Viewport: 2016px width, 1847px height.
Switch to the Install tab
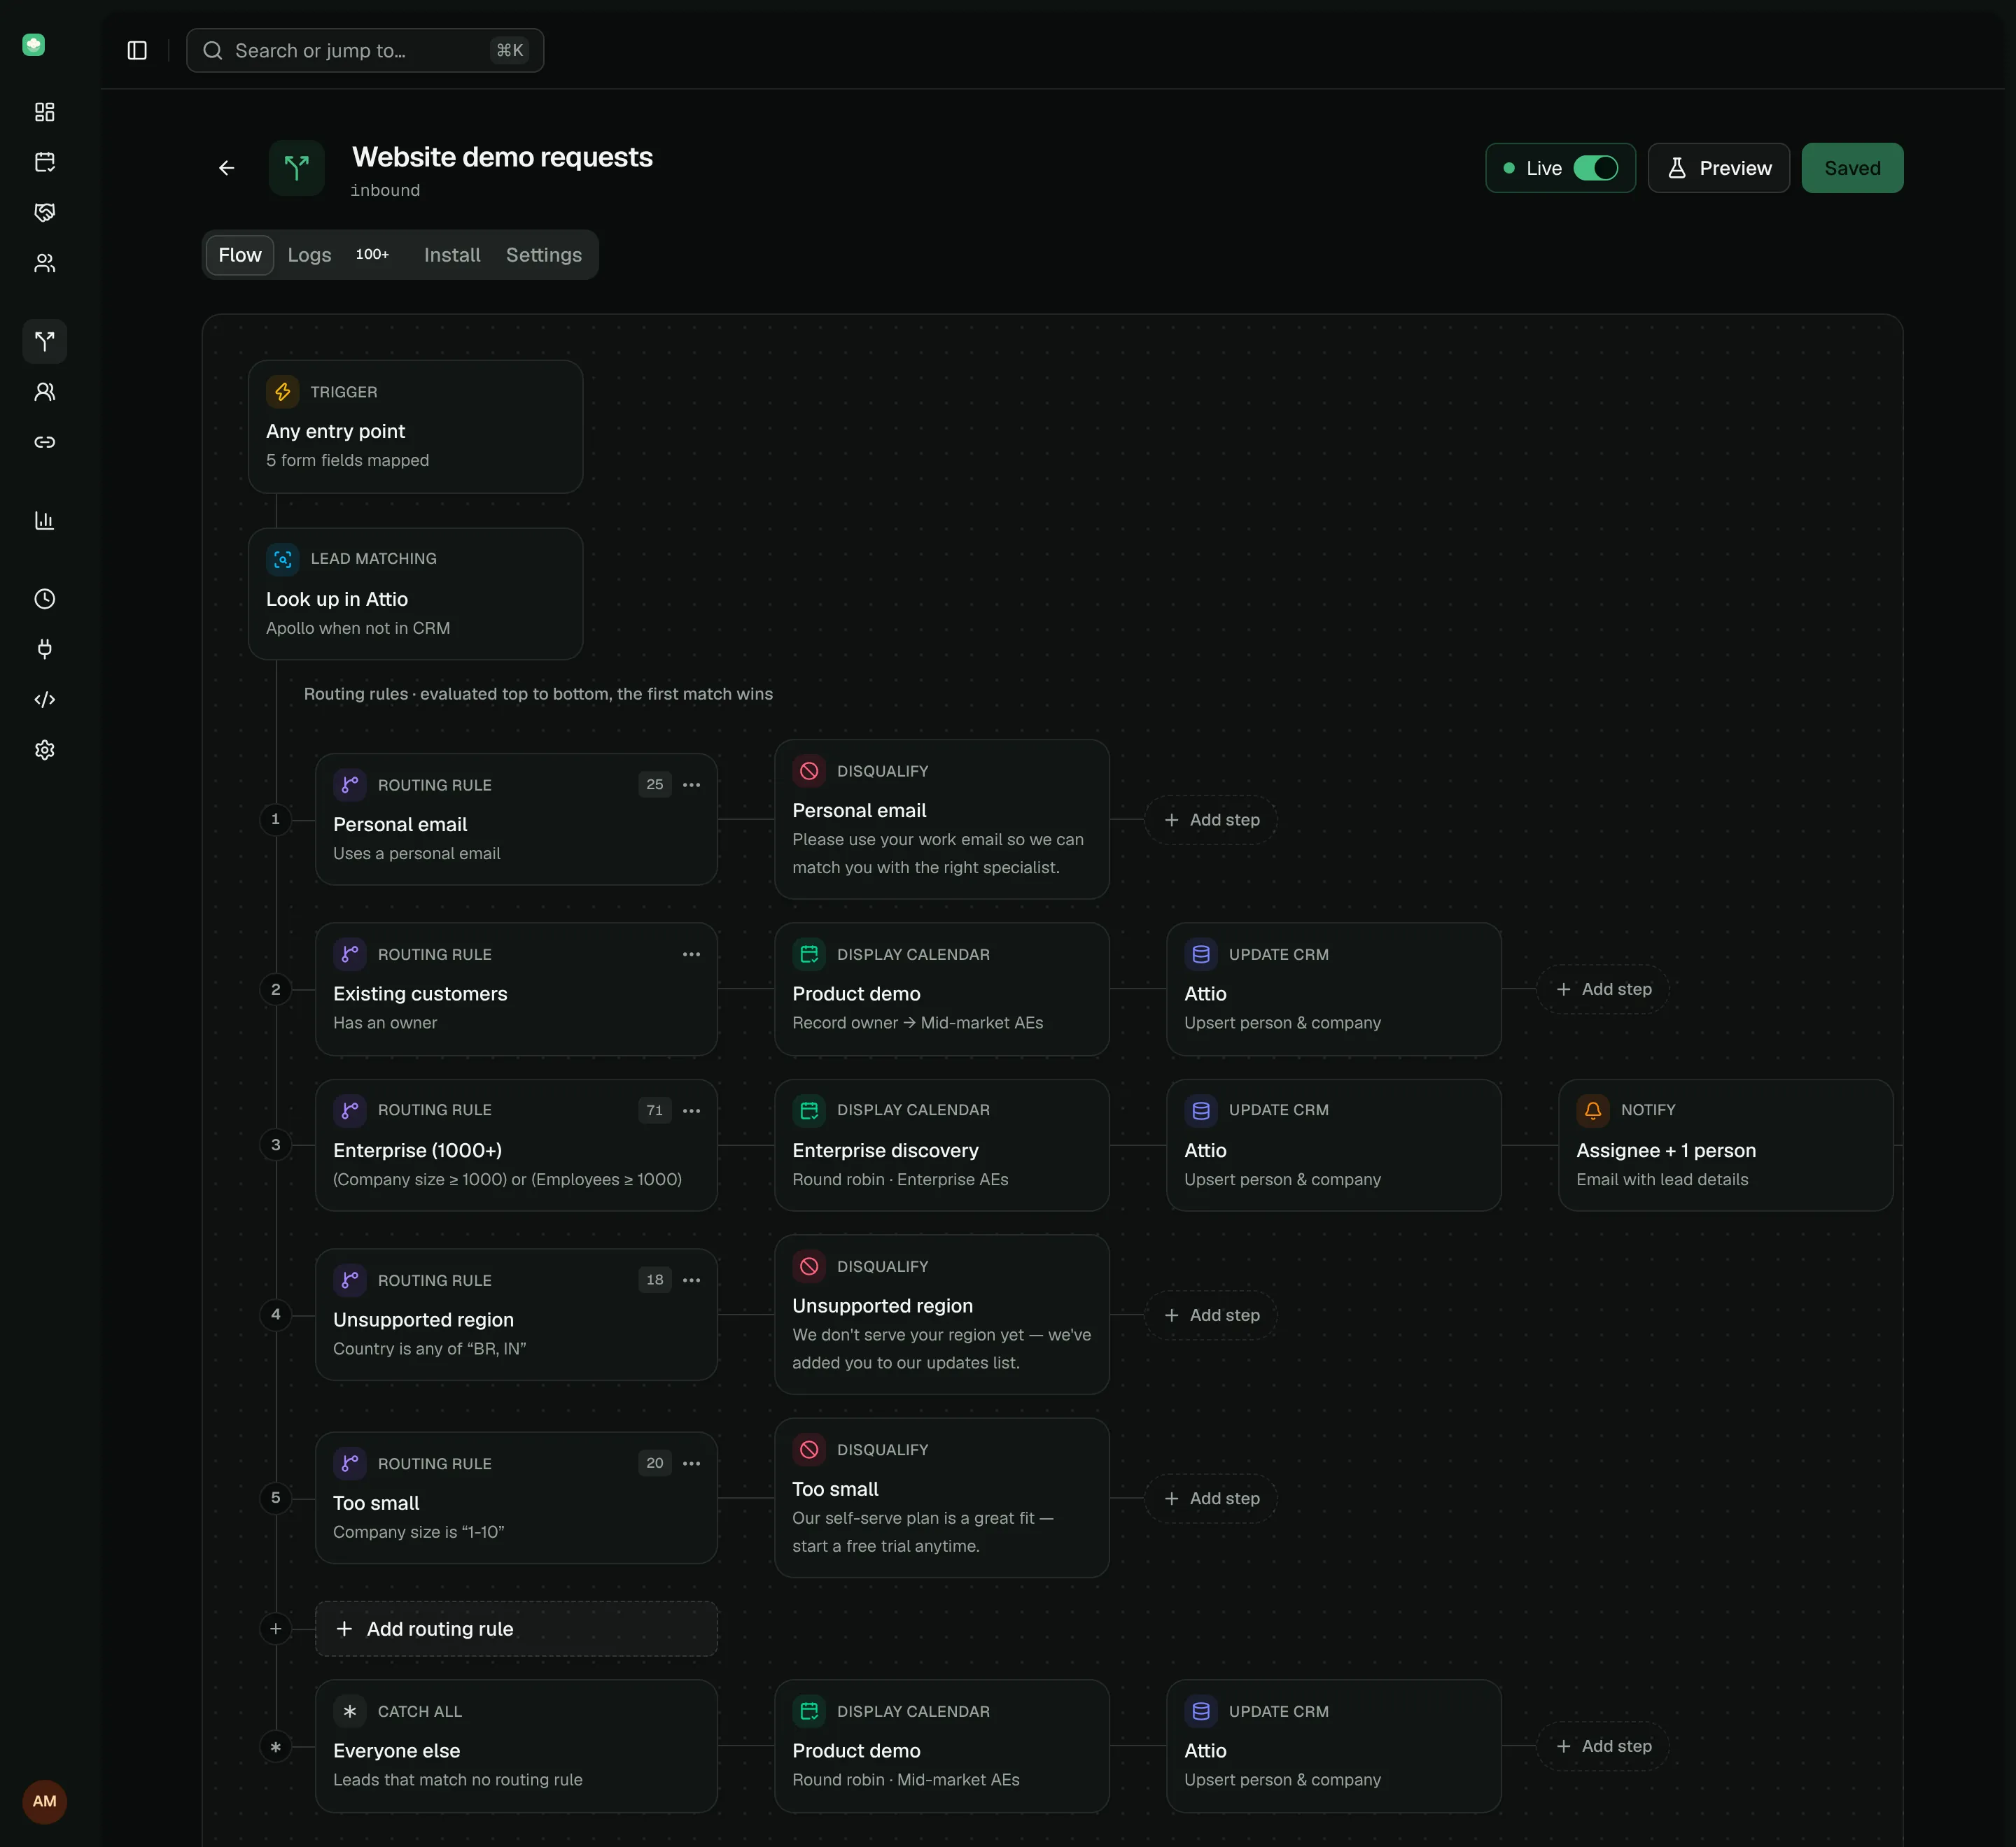[452, 255]
